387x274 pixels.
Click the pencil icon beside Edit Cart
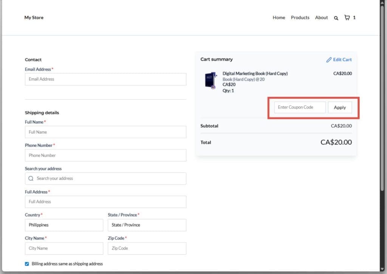(x=329, y=59)
